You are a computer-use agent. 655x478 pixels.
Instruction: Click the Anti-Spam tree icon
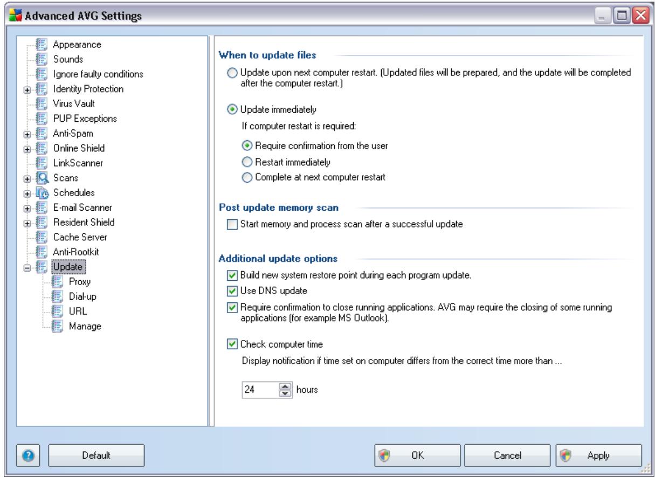(x=43, y=133)
